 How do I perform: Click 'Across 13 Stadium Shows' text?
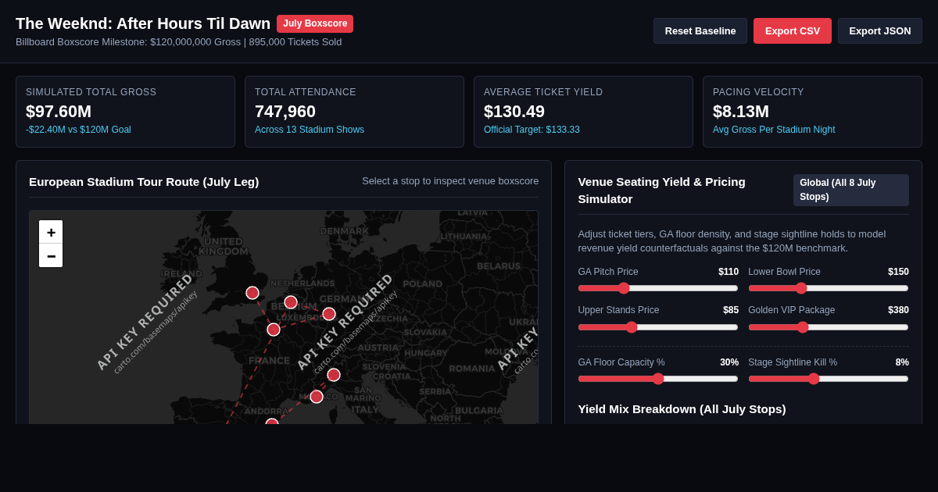tap(310, 130)
